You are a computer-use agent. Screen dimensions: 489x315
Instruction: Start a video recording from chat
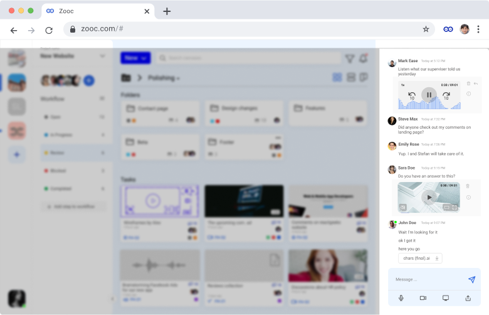[423, 298]
